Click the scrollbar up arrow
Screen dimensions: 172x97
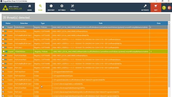pyautogui.click(x=169, y=22)
